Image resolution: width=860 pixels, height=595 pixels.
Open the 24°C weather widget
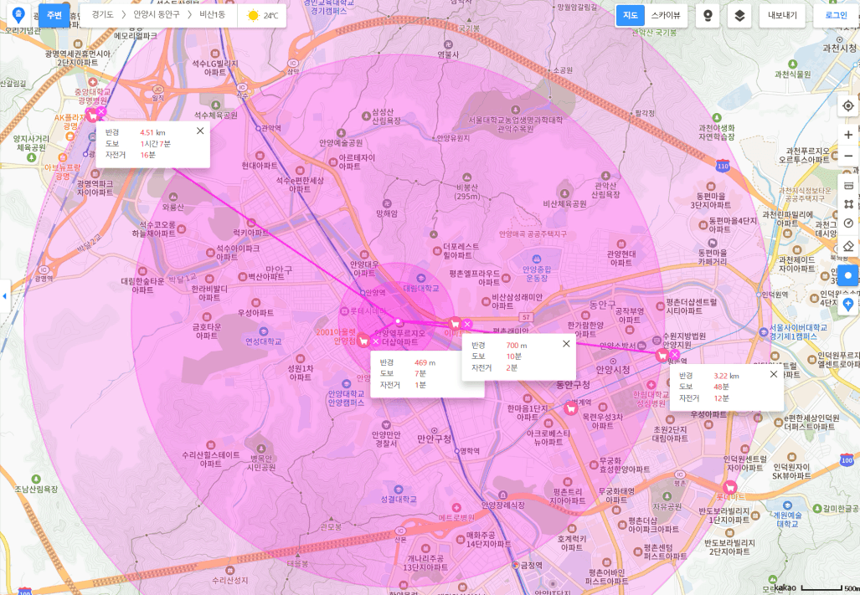(262, 15)
